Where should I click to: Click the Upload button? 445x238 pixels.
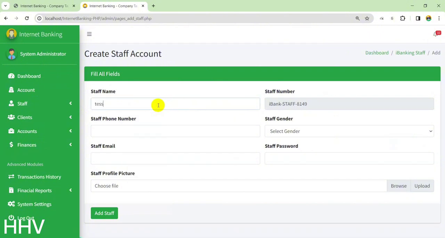422,186
